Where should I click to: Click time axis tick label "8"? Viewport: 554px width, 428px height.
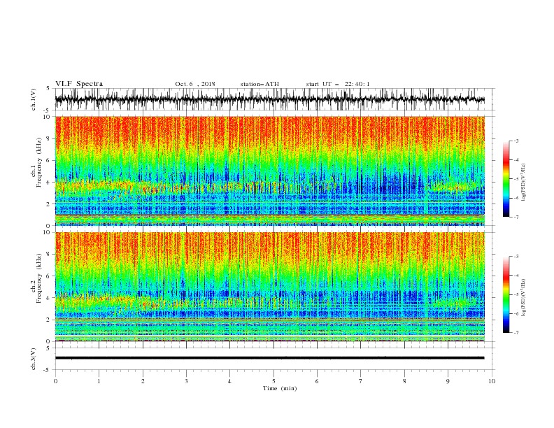pos(404,381)
